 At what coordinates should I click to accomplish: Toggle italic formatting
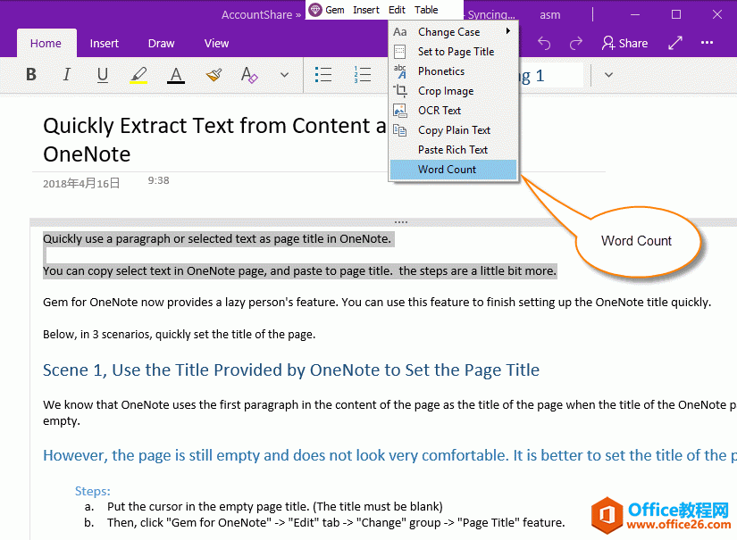point(66,75)
